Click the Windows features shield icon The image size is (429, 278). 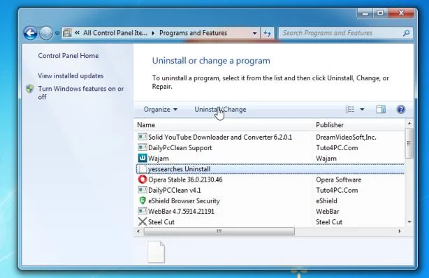point(29,89)
